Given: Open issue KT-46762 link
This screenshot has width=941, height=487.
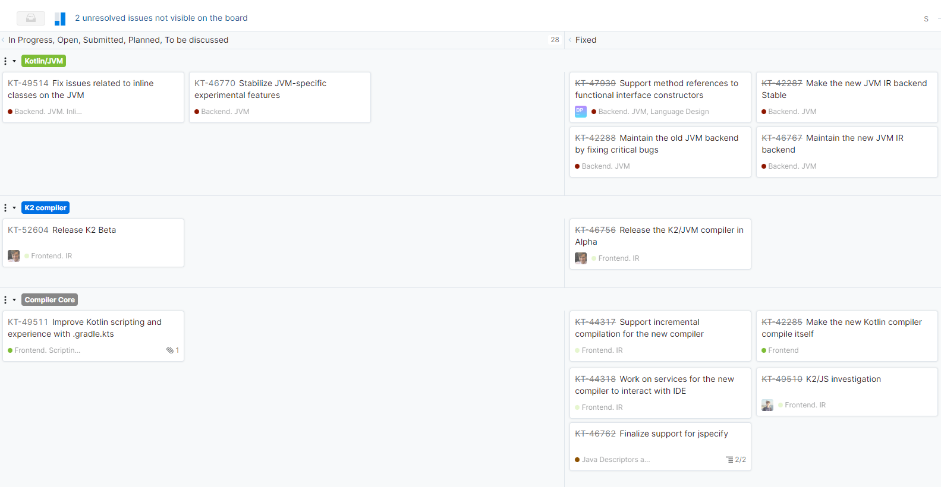Looking at the screenshot, I should click(595, 434).
